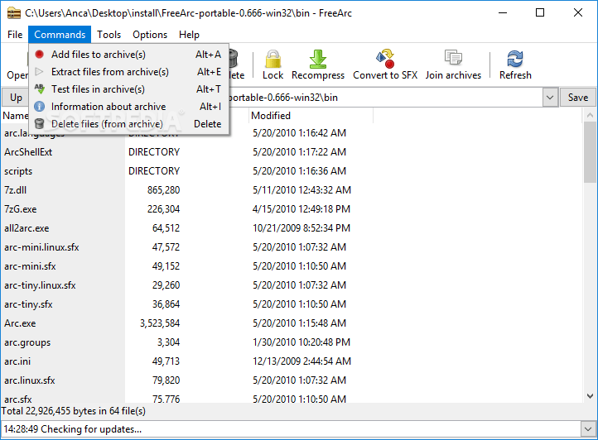Choose Add files to archive(s)

point(129,55)
